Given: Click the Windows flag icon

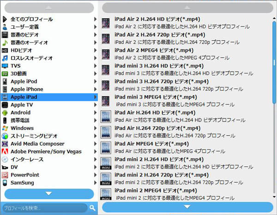Looking at the screenshot, I should (x=5, y=128).
